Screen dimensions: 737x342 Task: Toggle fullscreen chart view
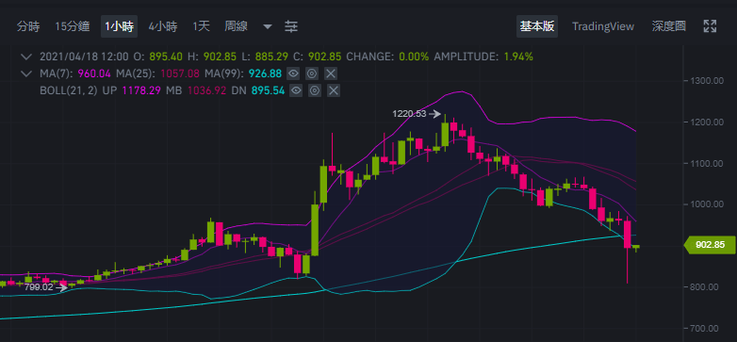point(710,26)
